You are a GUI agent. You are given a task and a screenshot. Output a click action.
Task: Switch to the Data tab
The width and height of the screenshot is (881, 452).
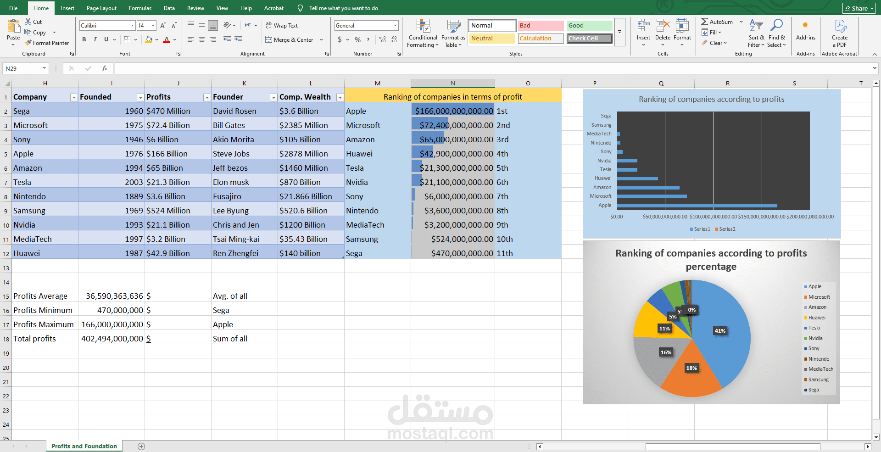click(169, 8)
